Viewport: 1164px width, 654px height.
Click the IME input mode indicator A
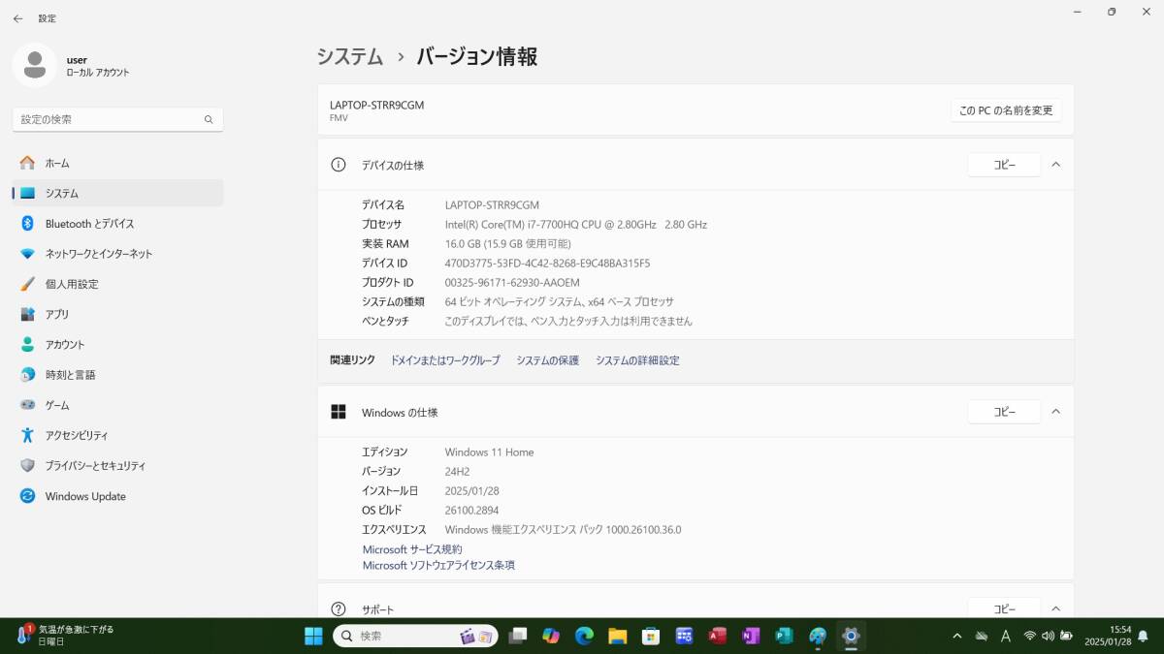1005,636
